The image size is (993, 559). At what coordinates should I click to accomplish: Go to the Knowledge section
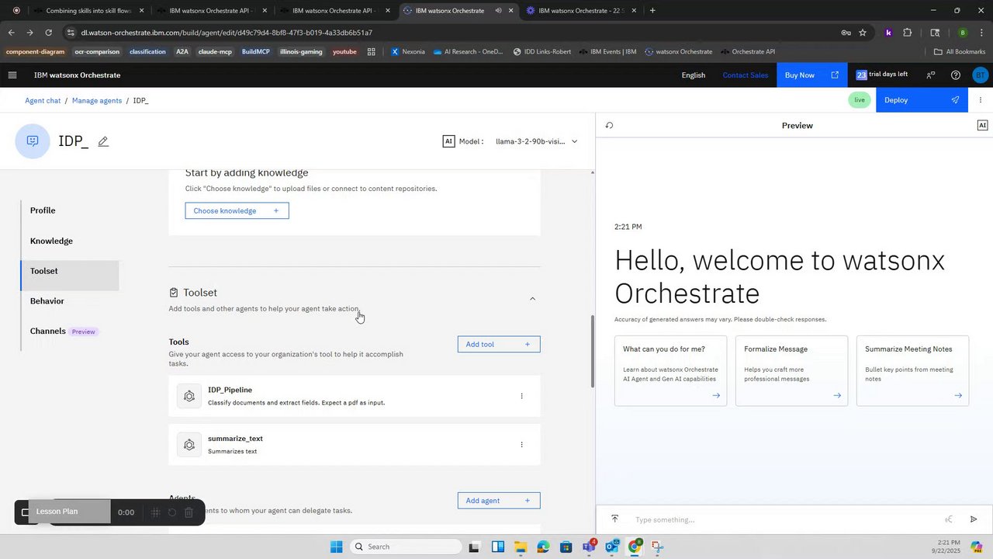click(x=51, y=241)
